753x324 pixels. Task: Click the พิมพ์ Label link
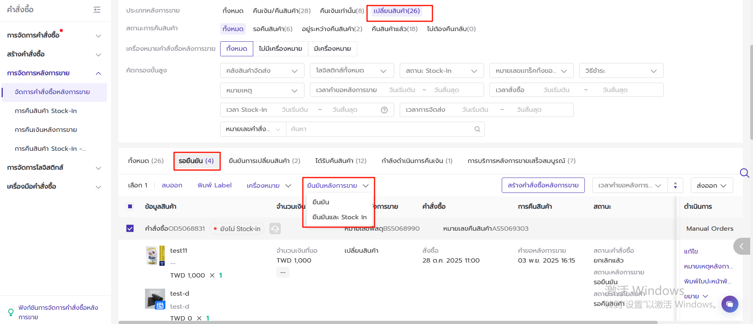pos(214,185)
